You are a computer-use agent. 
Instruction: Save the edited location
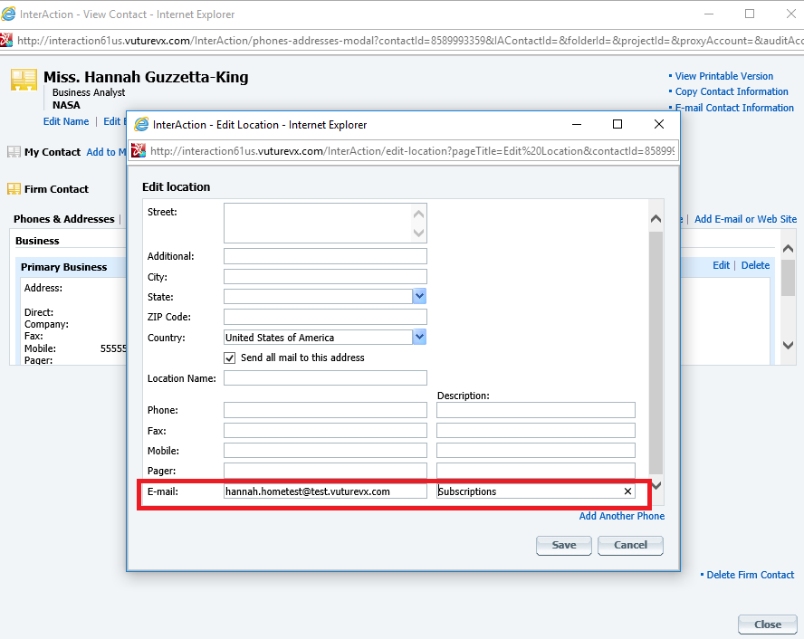coord(564,545)
